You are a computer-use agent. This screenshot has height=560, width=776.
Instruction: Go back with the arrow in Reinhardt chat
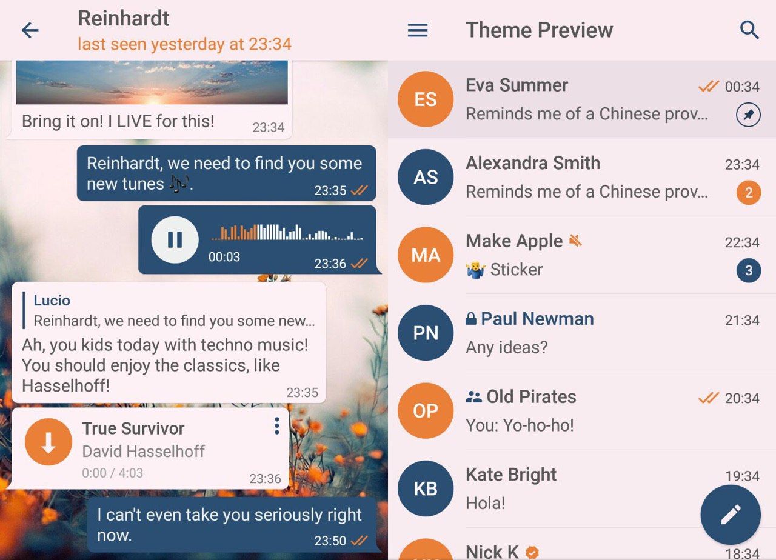pos(30,30)
